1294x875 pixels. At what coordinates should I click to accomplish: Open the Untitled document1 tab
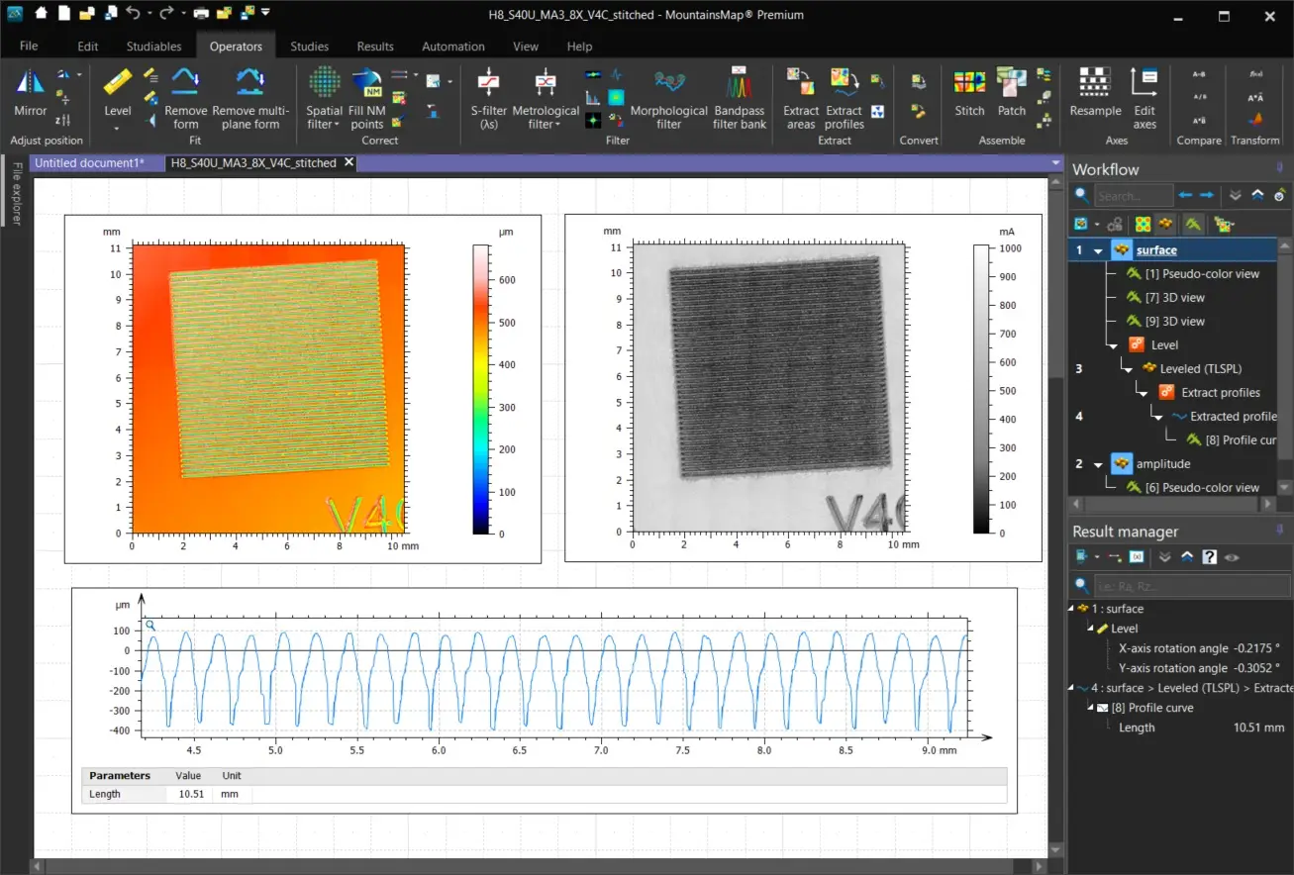[89, 163]
